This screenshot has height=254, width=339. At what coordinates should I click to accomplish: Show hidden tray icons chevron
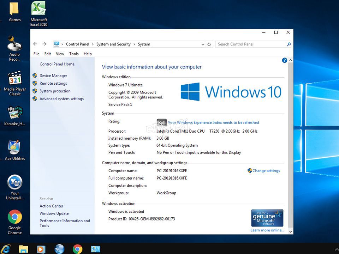[337, 249]
